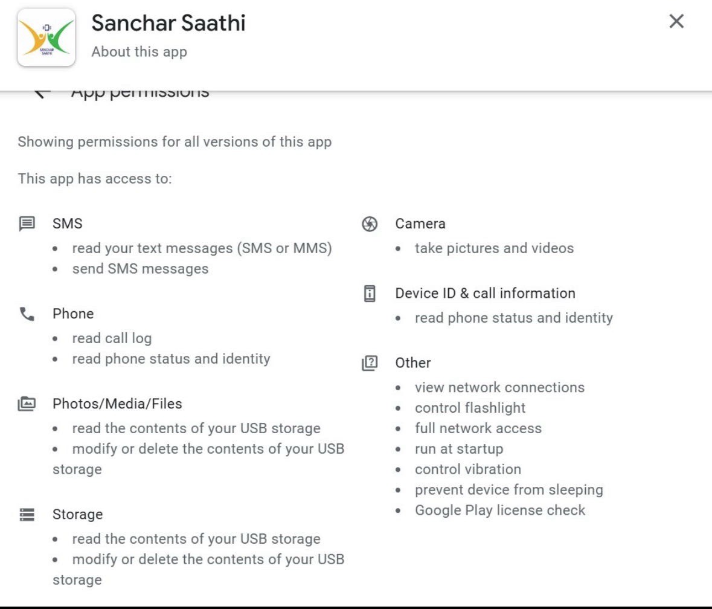Screen dimensions: 712x609
Task: Click the About this app subtitle
Action: click(140, 52)
